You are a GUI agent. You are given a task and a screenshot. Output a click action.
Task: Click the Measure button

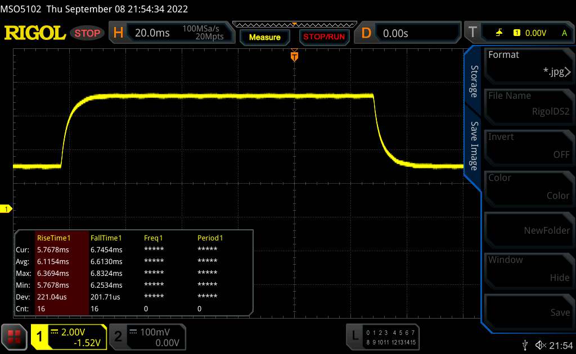click(x=264, y=37)
